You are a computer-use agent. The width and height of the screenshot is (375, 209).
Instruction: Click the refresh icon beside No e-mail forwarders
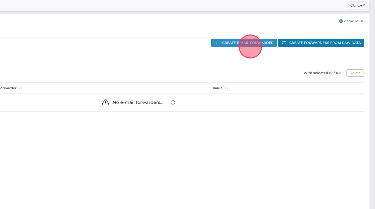(173, 102)
